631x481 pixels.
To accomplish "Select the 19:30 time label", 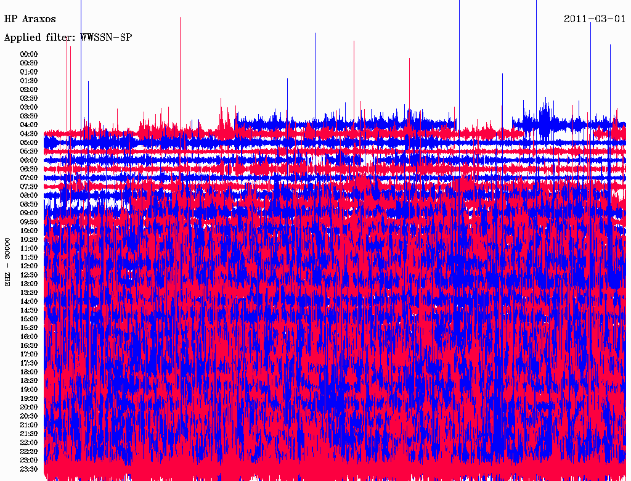I will click(29, 398).
